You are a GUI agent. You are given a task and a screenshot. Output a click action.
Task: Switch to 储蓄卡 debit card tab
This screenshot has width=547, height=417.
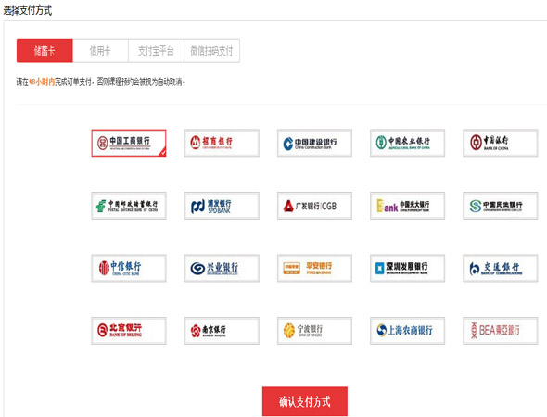point(45,51)
